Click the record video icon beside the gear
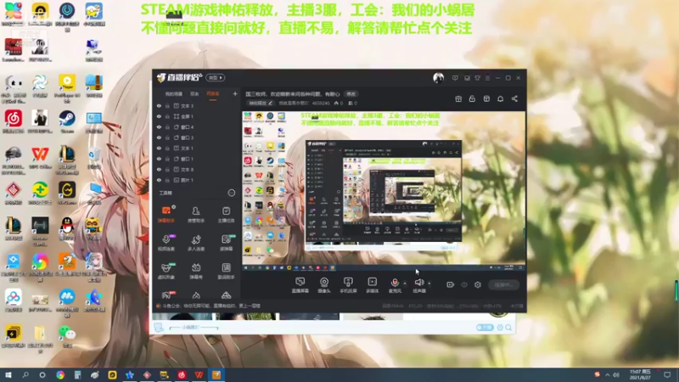The height and width of the screenshot is (382, 679). tap(451, 284)
